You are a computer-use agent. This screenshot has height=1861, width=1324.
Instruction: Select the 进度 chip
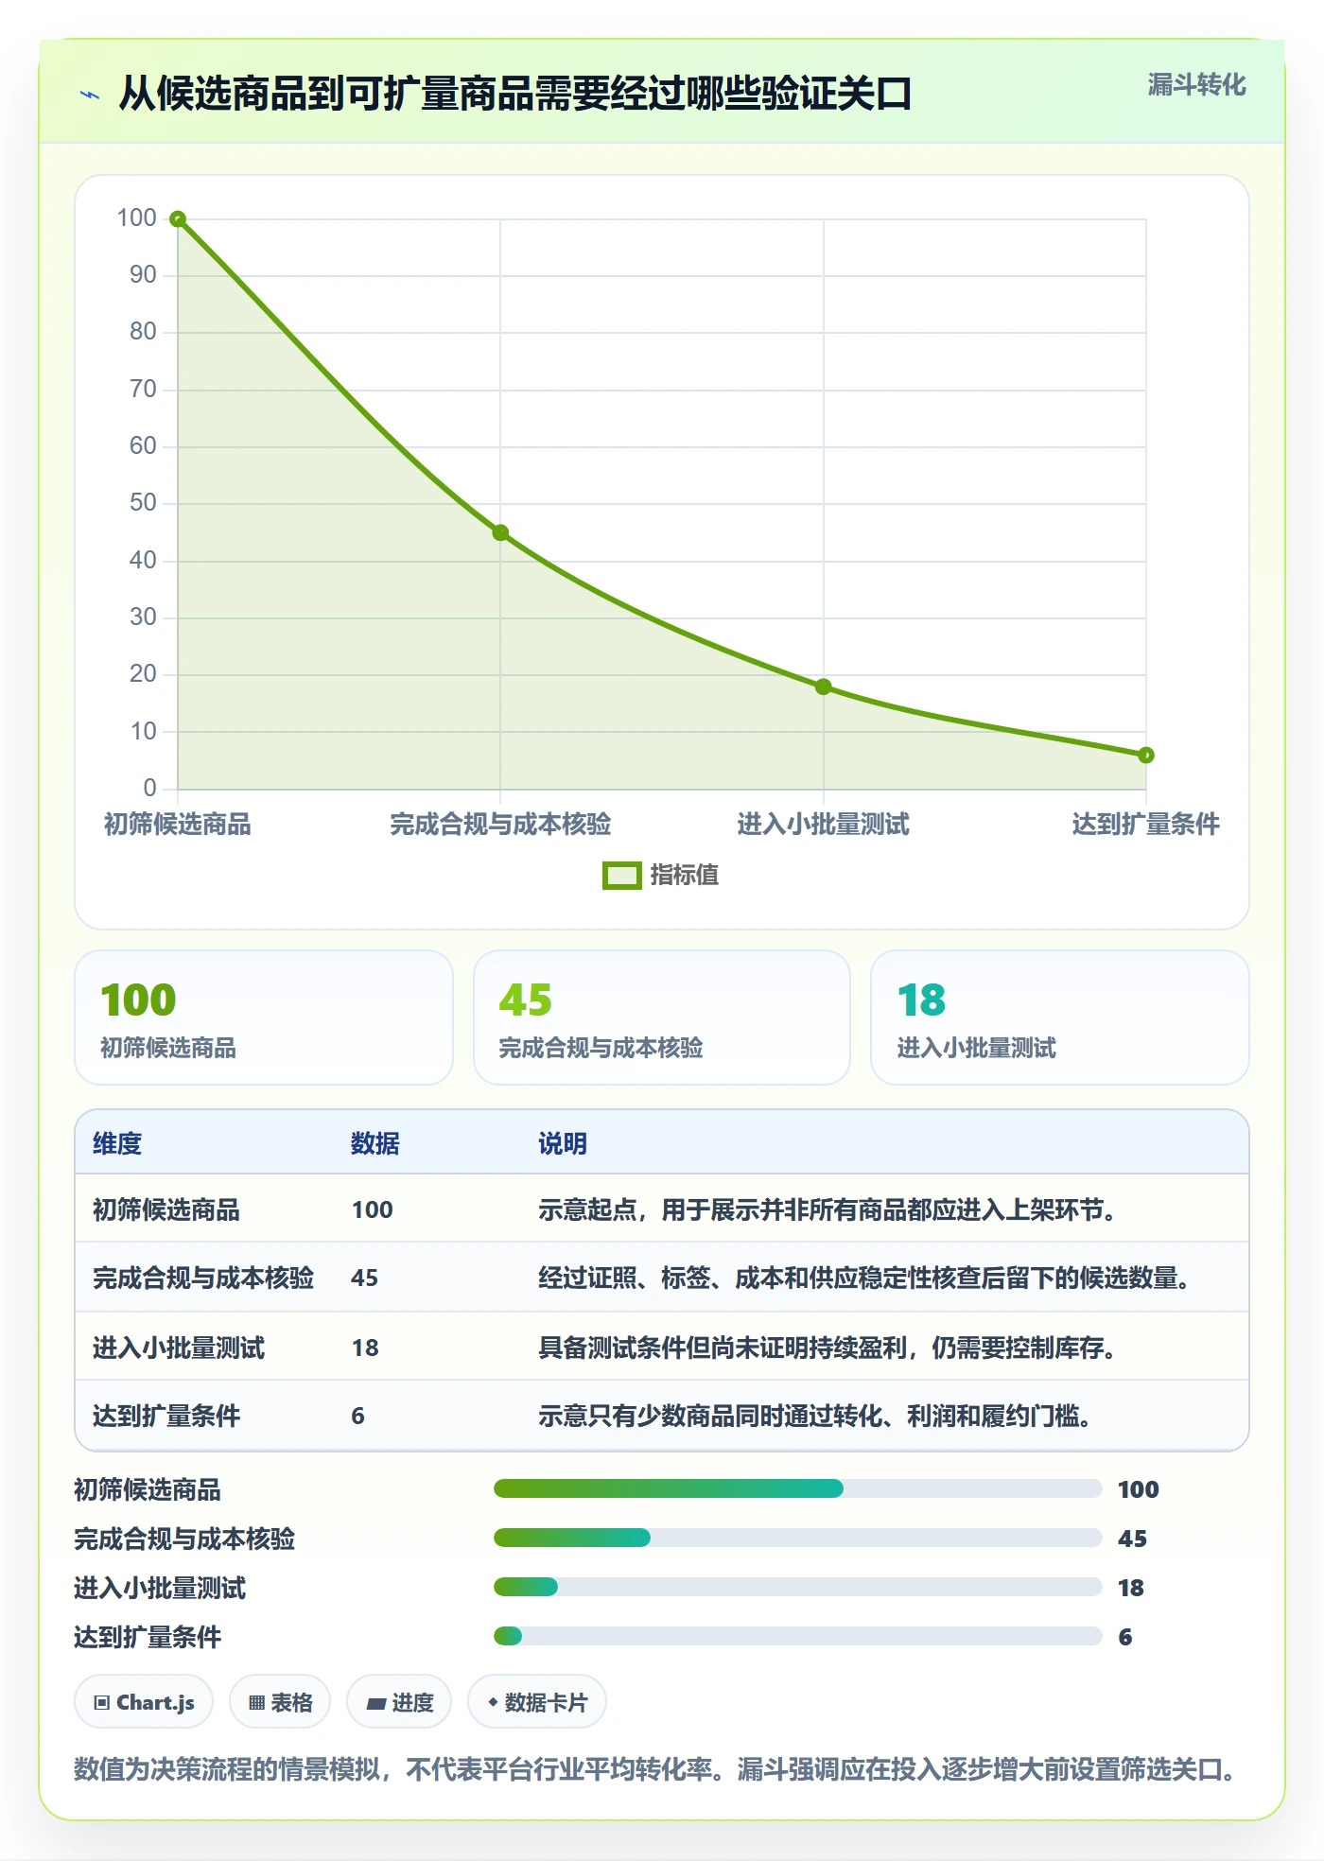399,1702
